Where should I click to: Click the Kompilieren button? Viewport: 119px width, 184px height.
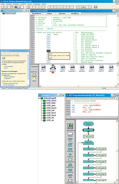(x=36, y=13)
